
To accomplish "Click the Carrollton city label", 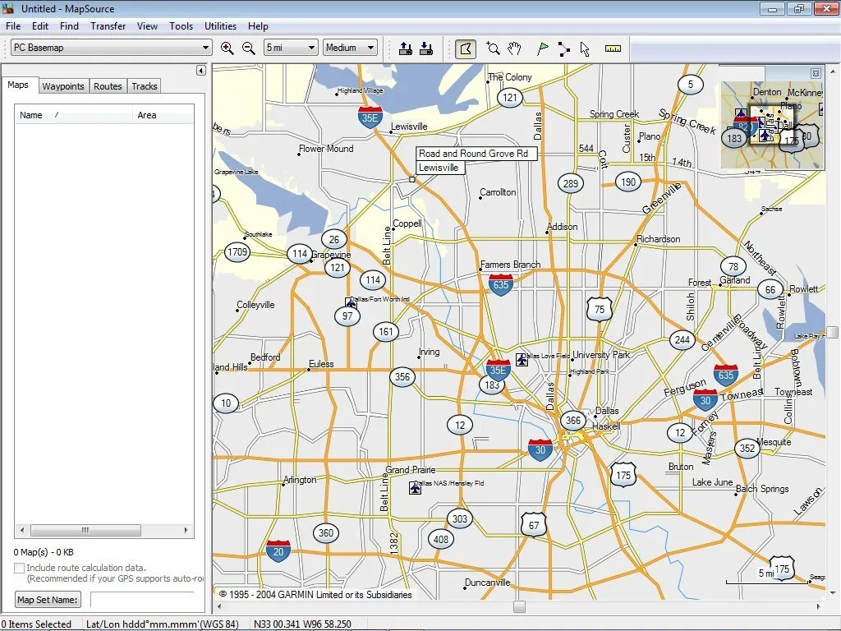I will click(498, 192).
